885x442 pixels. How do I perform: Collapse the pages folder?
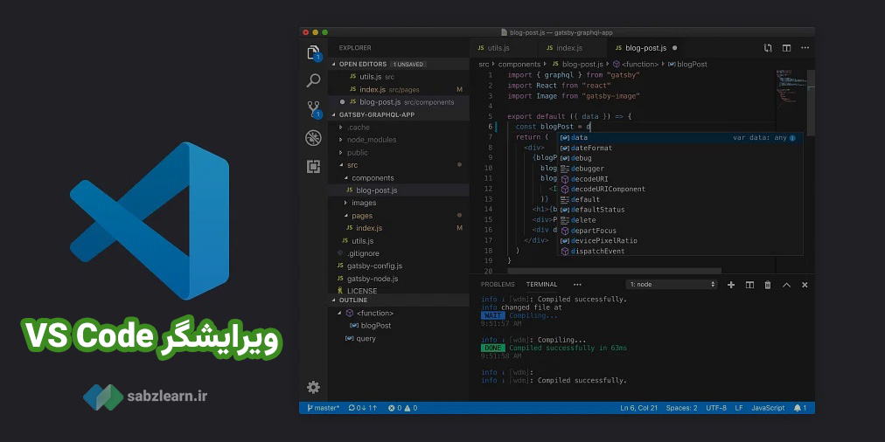[346, 216]
